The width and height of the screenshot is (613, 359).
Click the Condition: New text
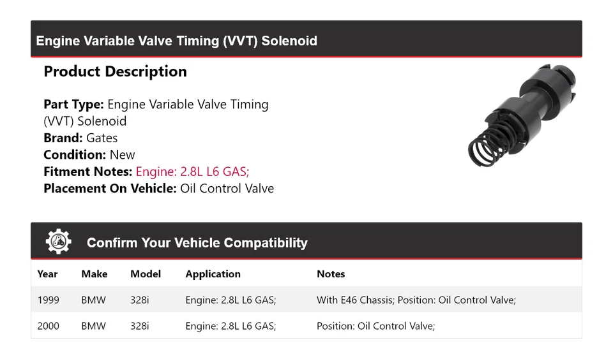(89, 154)
